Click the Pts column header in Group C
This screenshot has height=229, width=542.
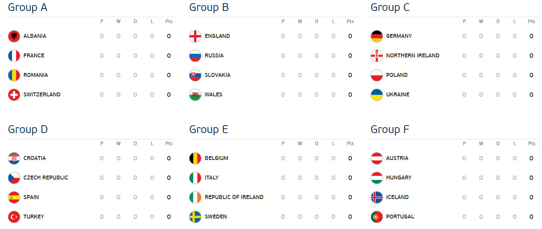pos(531,21)
